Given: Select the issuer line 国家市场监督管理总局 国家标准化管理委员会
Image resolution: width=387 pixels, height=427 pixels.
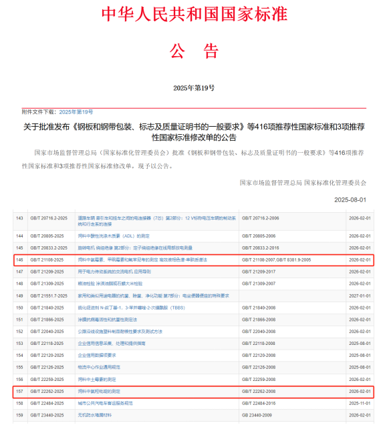Looking at the screenshot, I should (x=303, y=183).
